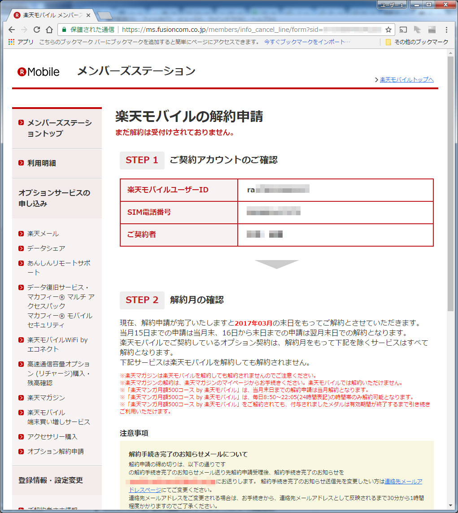Bookmark page with star icon
Image resolution: width=458 pixels, height=513 pixels.
tap(388, 30)
